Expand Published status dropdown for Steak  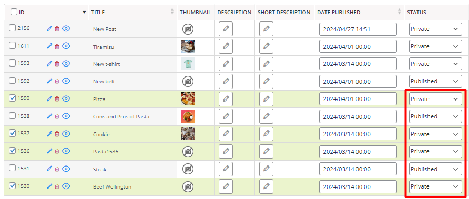tap(435, 169)
